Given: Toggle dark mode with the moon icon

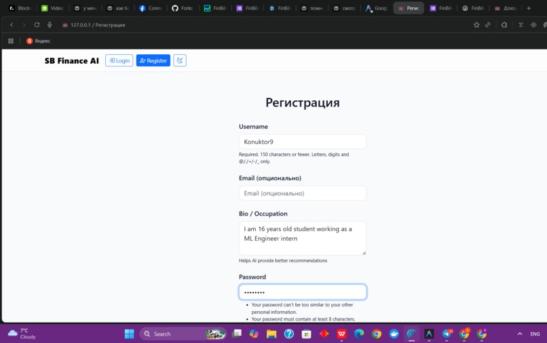Looking at the screenshot, I should 180,60.
